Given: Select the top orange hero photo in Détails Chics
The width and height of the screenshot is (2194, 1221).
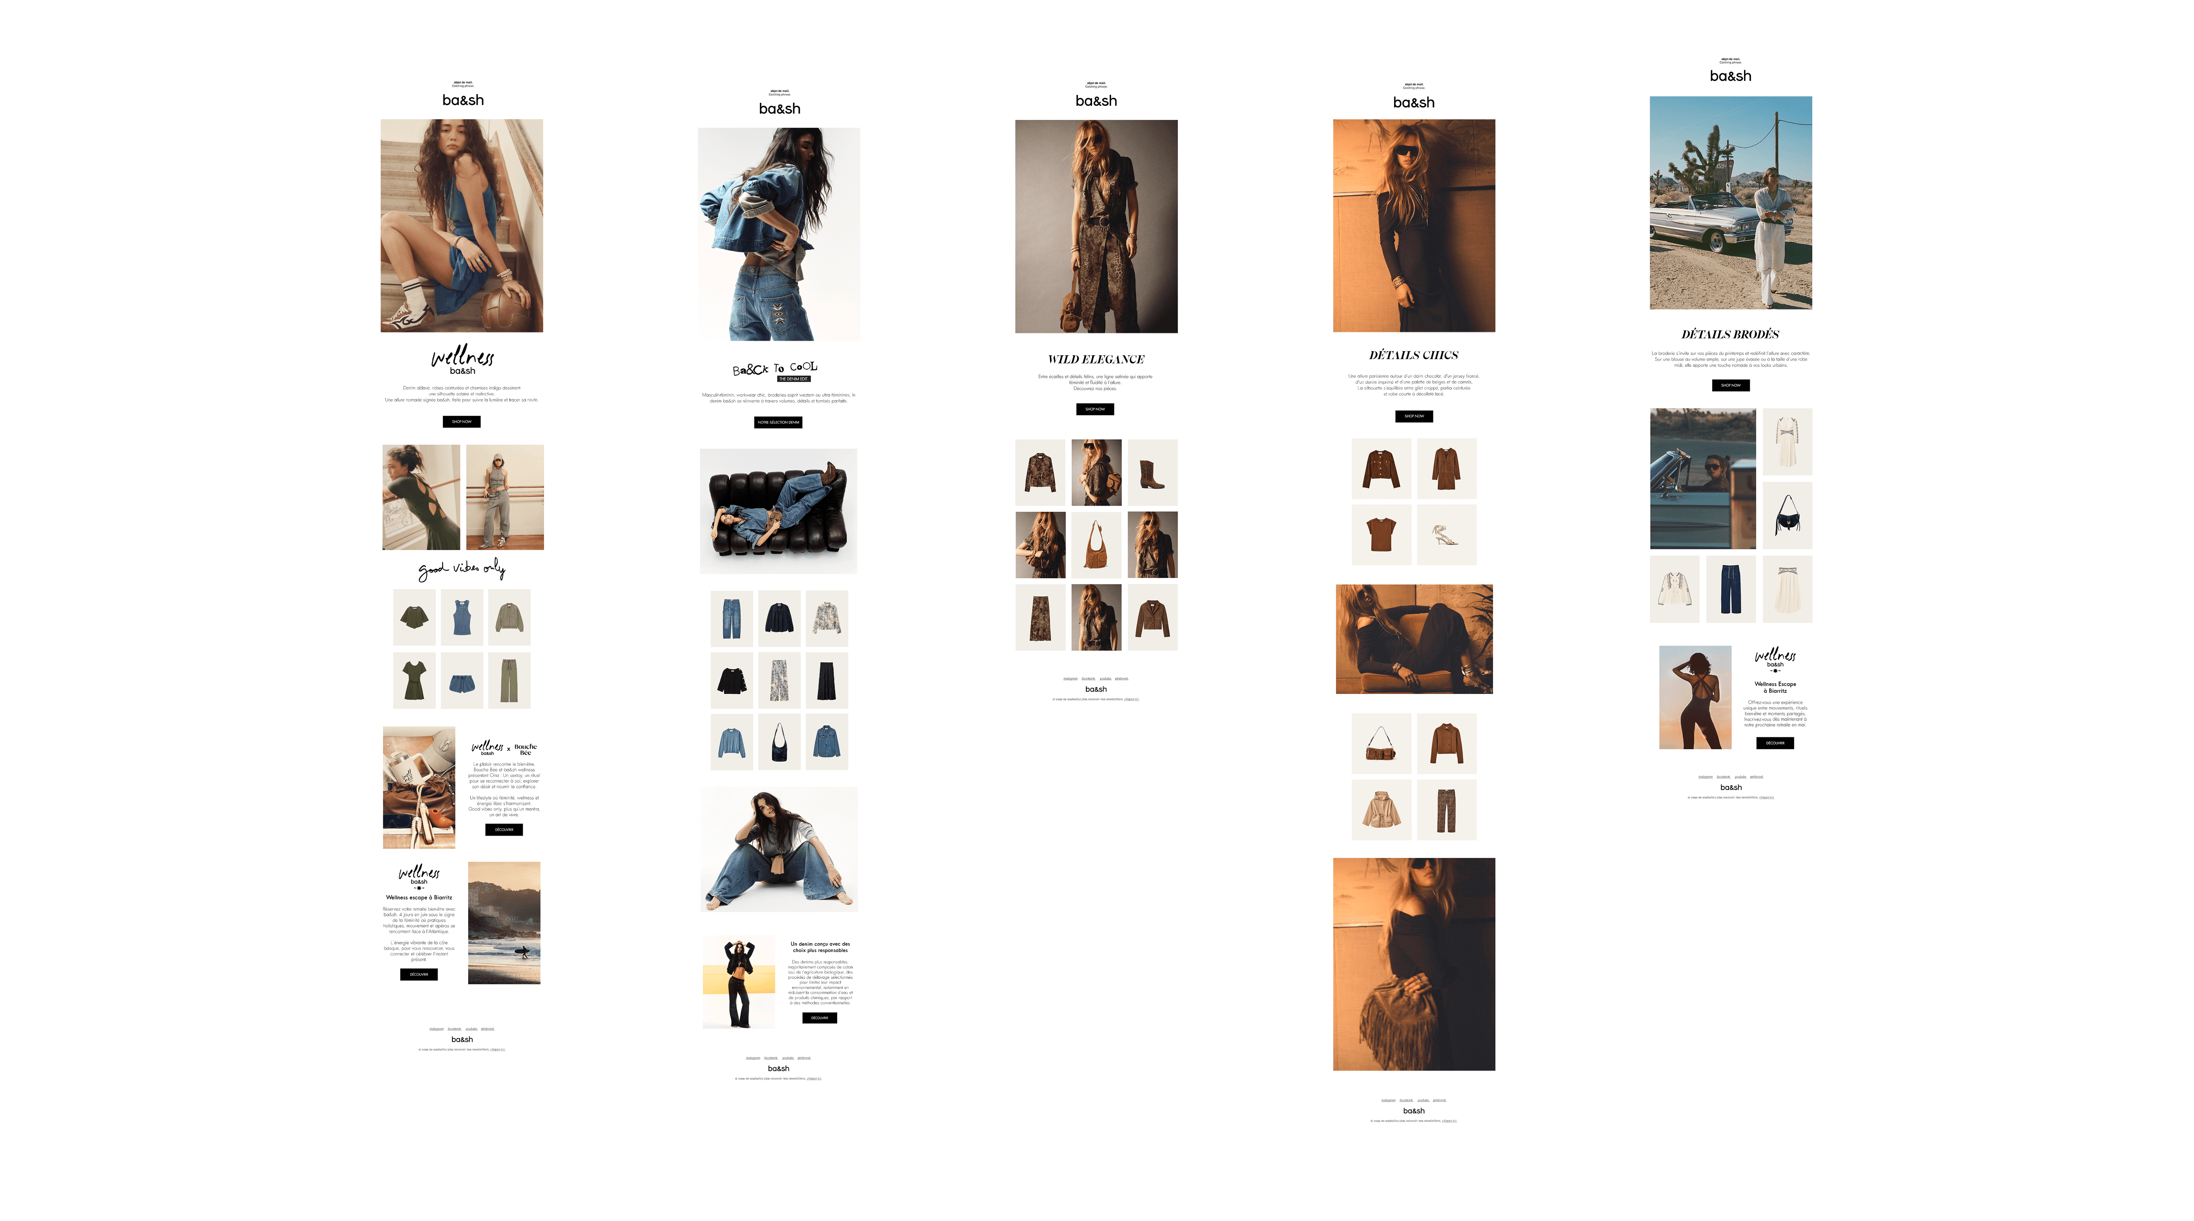Looking at the screenshot, I should click(1414, 226).
